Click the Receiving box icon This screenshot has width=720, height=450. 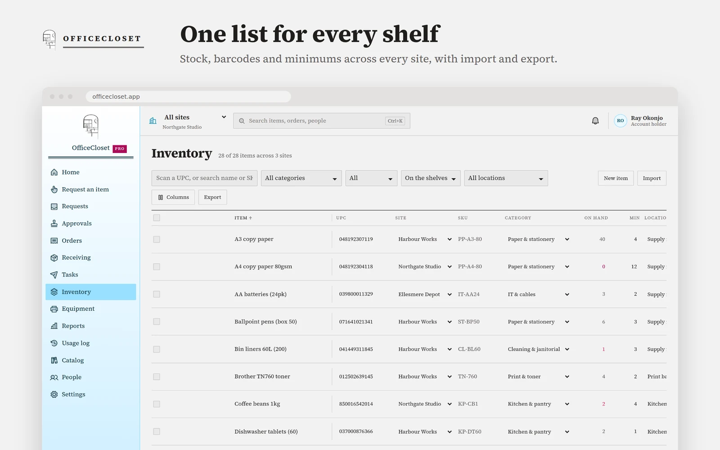(x=54, y=258)
